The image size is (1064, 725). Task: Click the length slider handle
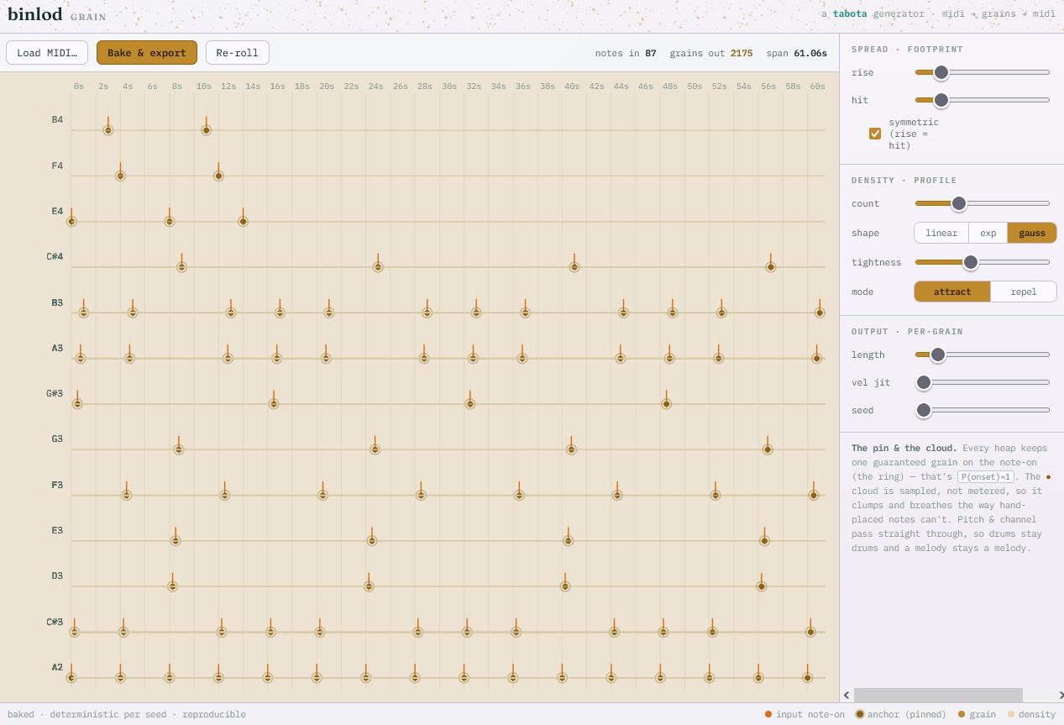pyautogui.click(x=938, y=355)
